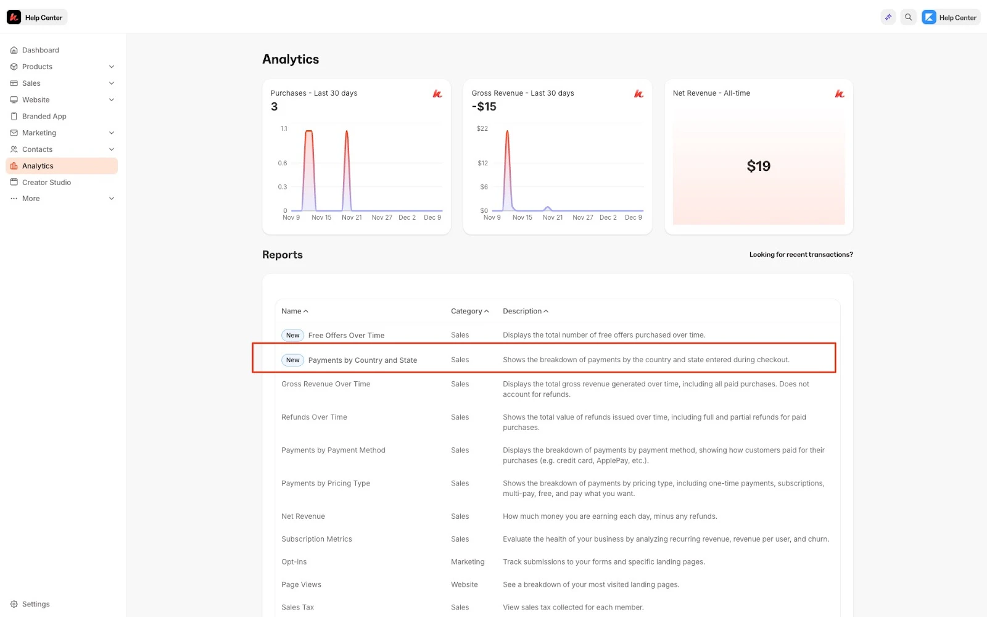Screen dimensions: 987x617
Task: Sort reports by the Name column
Action: point(295,311)
